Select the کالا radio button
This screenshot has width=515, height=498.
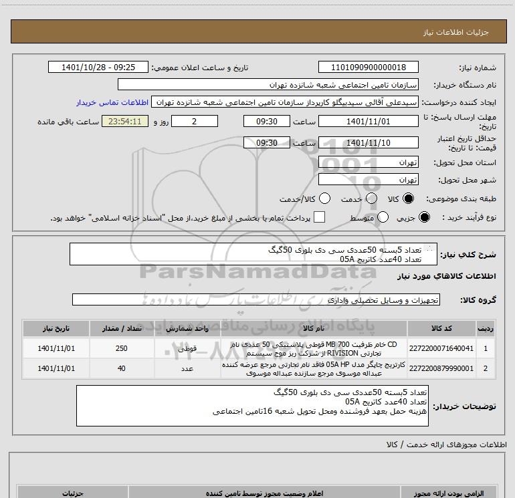[408, 199]
